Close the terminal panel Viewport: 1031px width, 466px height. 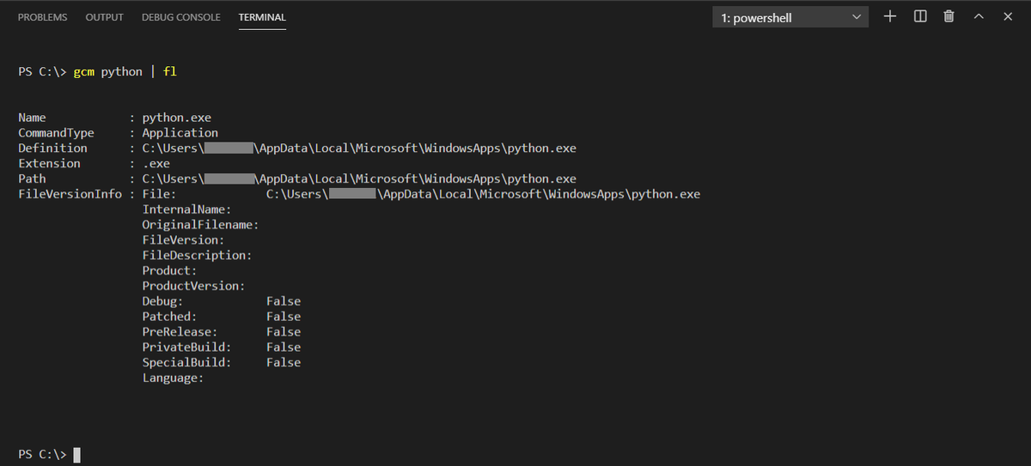point(1007,16)
